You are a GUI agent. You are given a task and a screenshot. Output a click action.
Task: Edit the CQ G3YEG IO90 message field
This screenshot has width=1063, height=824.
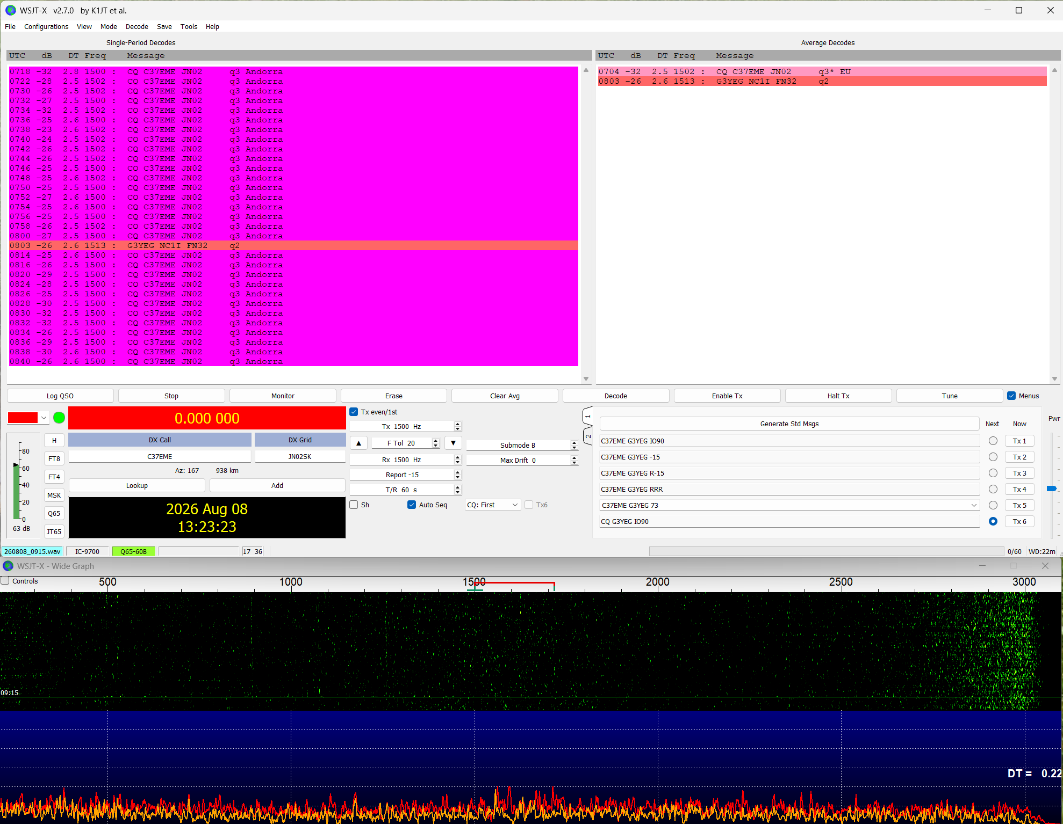click(x=789, y=522)
